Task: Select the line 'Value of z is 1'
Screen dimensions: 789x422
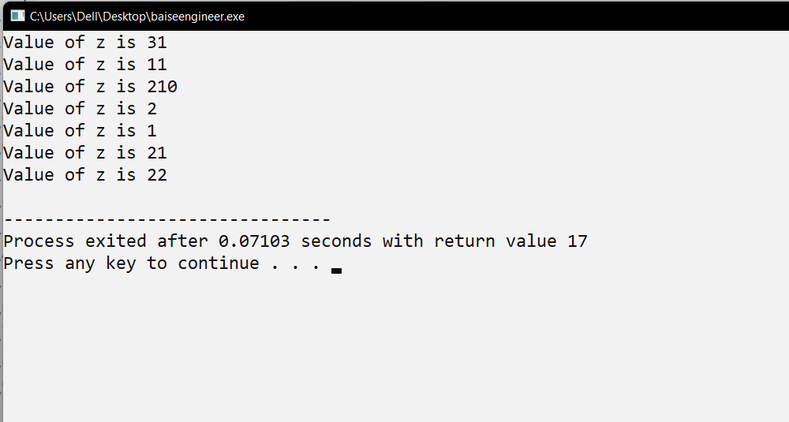Action: coord(80,131)
